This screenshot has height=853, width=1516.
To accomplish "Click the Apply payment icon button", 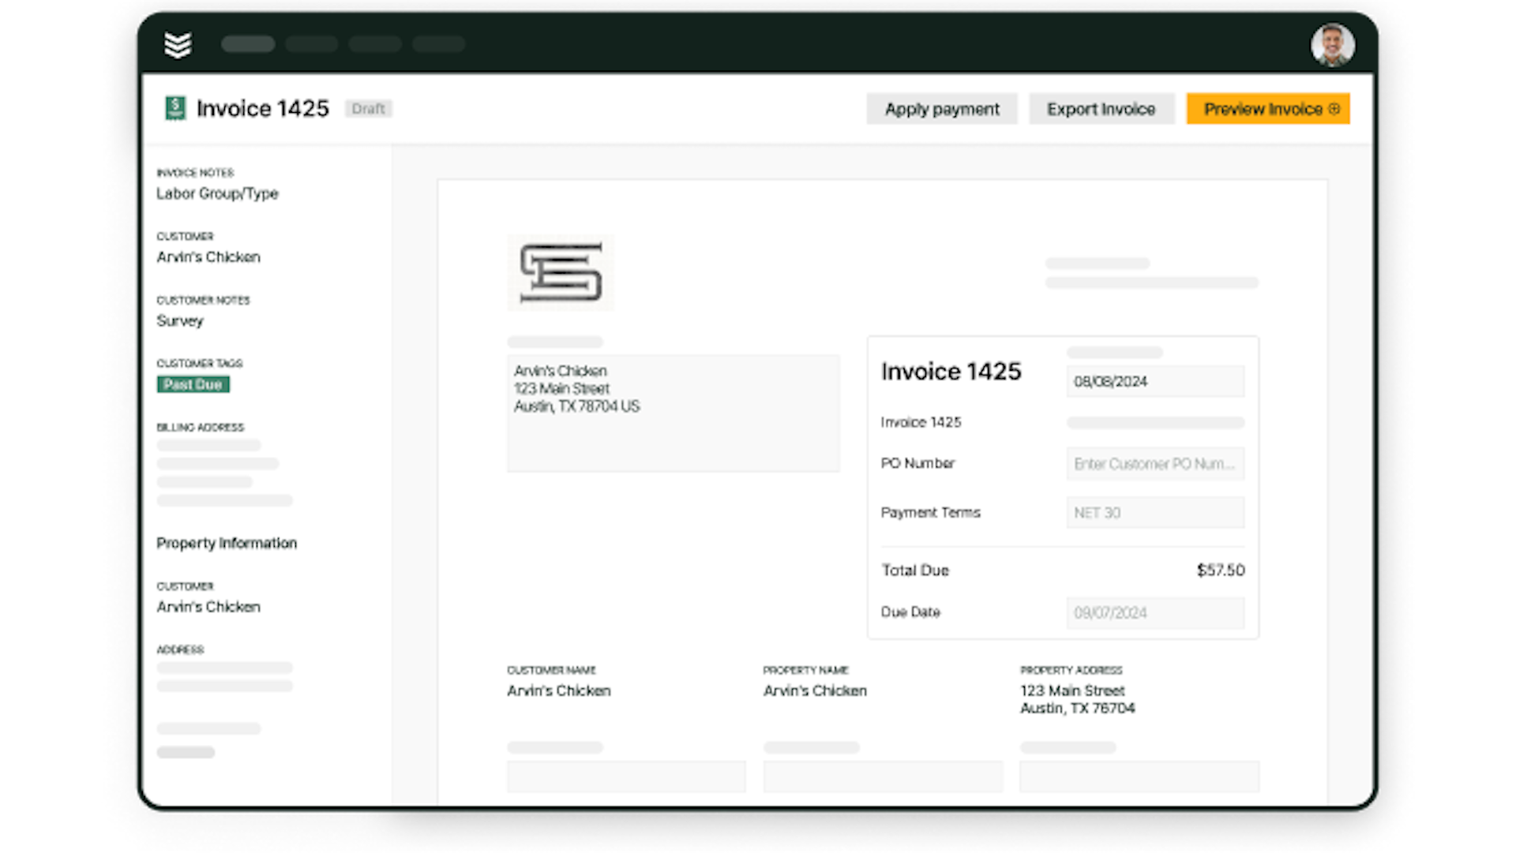I will coord(941,108).
